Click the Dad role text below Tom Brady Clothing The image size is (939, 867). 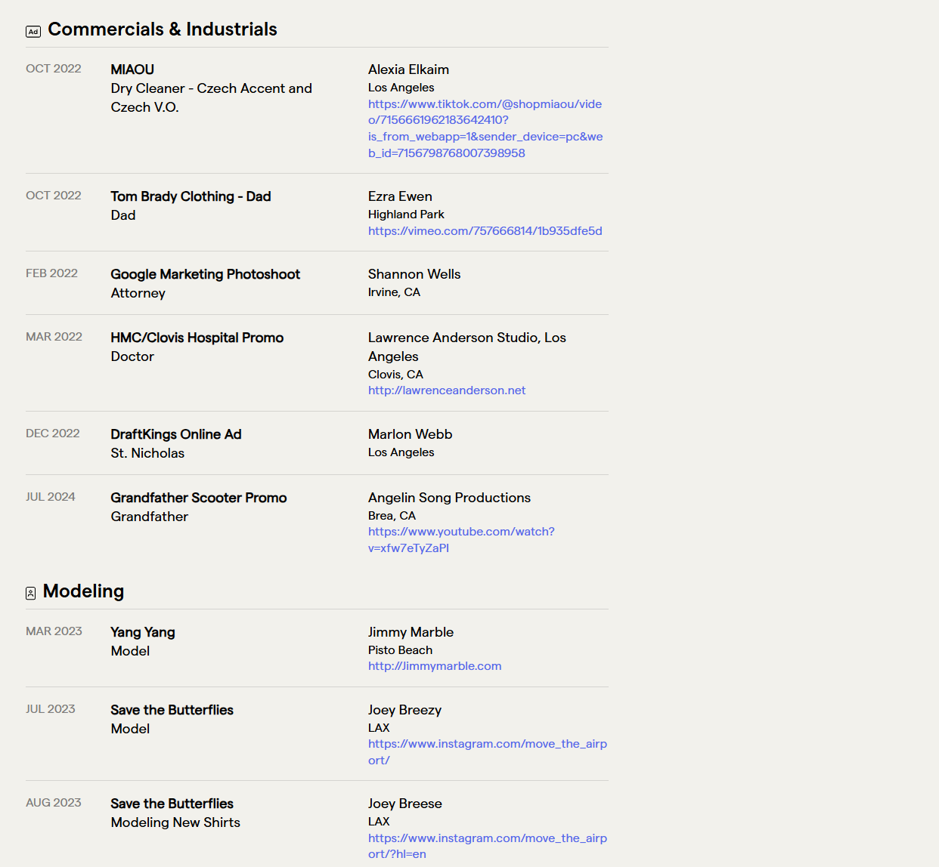pos(123,215)
